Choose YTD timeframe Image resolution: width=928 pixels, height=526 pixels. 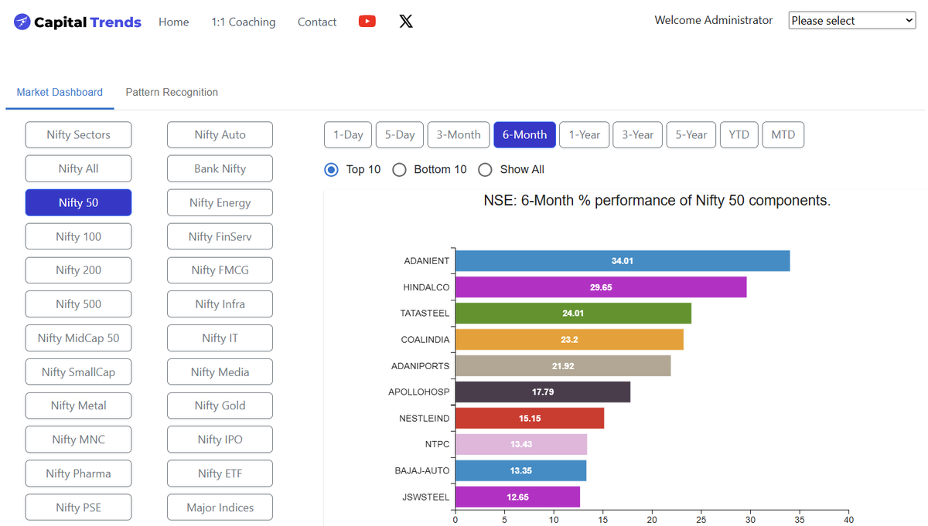[x=739, y=134]
